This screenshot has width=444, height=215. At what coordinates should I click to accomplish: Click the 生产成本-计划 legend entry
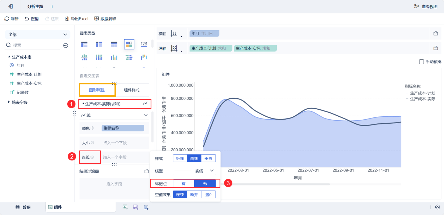[x=420, y=93]
